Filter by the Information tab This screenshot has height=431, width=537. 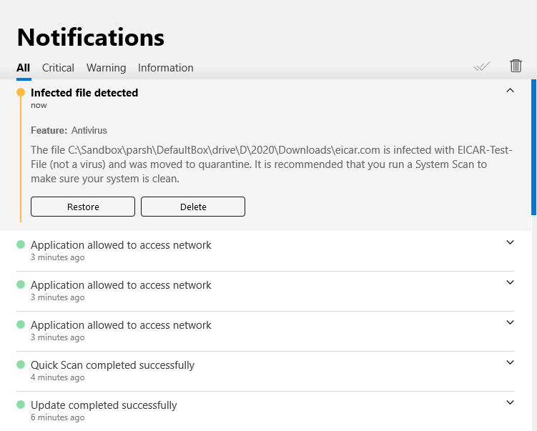[x=165, y=68]
